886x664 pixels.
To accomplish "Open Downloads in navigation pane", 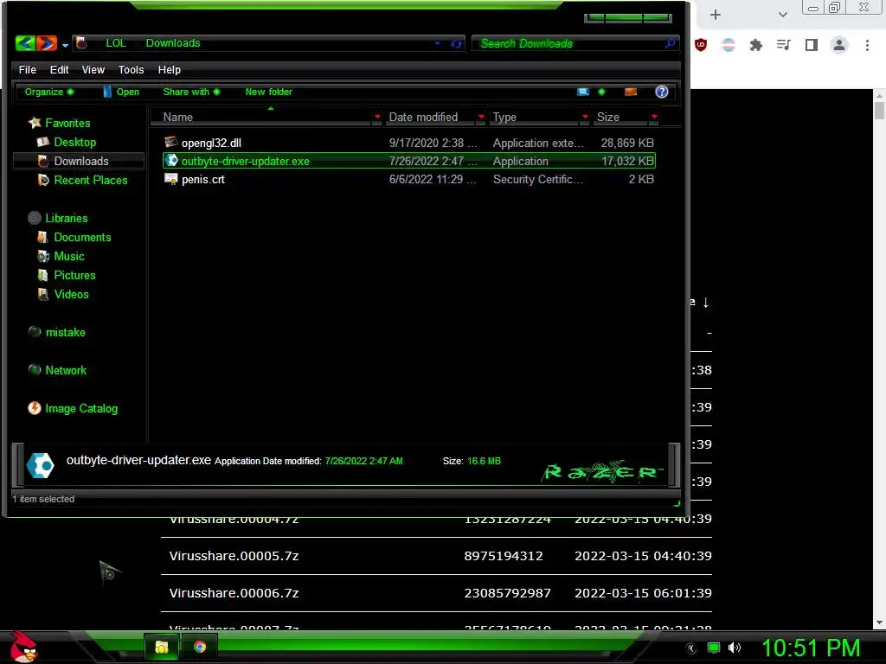I will coord(80,161).
